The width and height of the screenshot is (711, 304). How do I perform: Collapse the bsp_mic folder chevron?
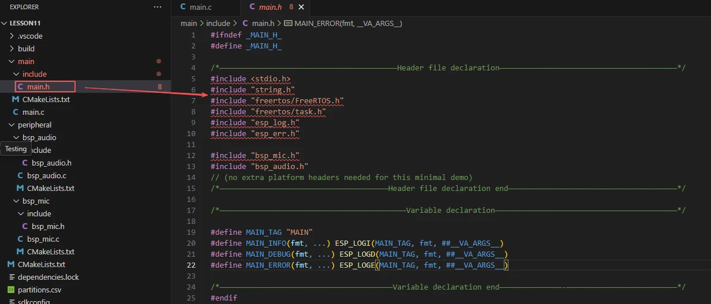tap(17, 201)
